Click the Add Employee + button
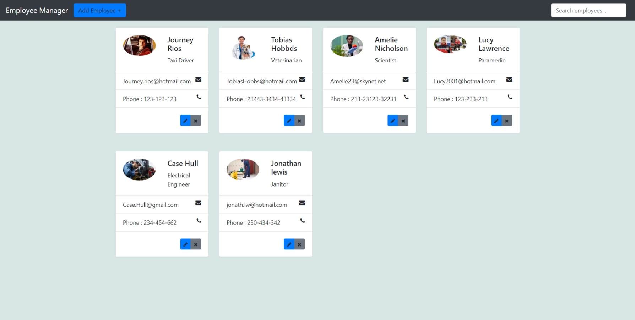Viewport: 635px width, 320px height. point(100,10)
